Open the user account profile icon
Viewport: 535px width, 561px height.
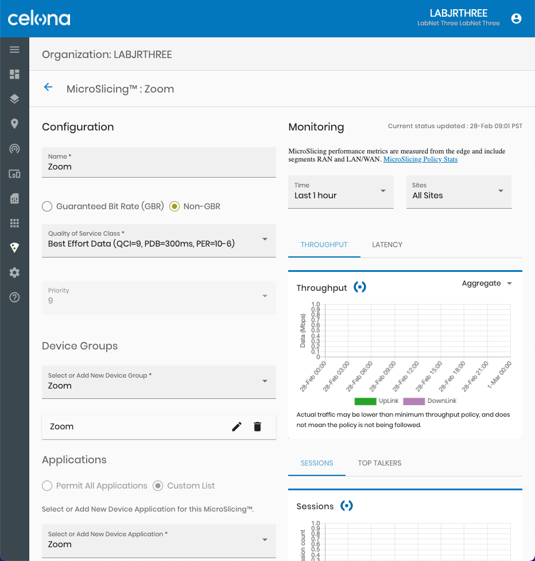[516, 18]
